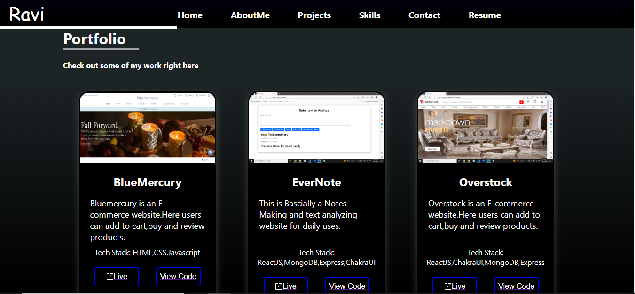Screen dimensions: 635x294
Task: Click the browser refresh icon in the Overstock screenshot
Action: (425, 97)
